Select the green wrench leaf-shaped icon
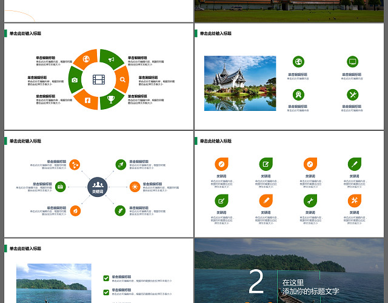The height and width of the screenshot is (303, 388). (310, 201)
